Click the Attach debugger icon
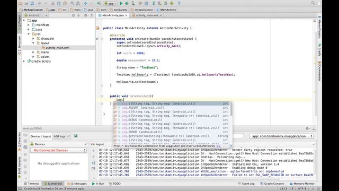The width and height of the screenshot is (339, 191). 133,3
